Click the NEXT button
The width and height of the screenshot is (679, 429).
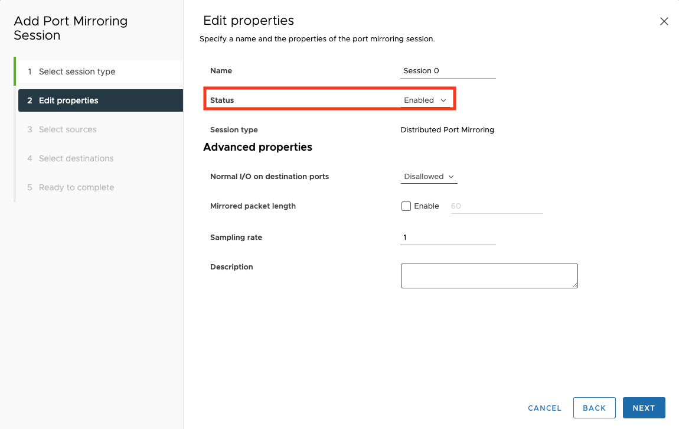(644, 408)
